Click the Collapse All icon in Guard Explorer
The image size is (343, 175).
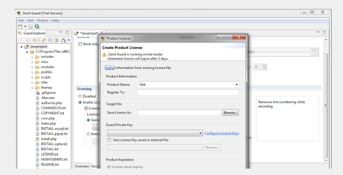[x=50, y=40]
